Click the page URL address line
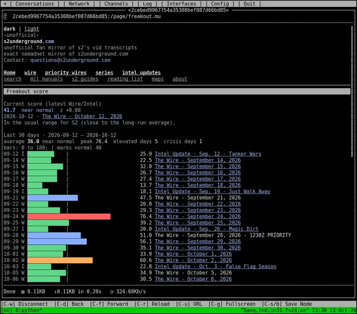The image size is (357, 314). point(86,16)
